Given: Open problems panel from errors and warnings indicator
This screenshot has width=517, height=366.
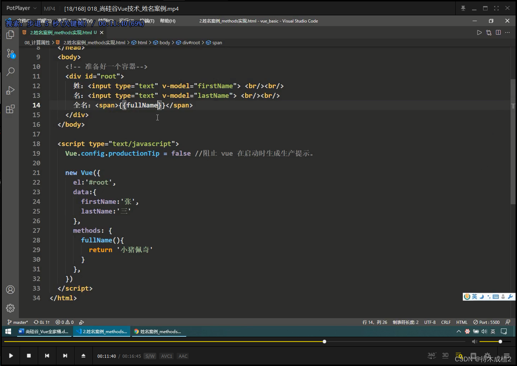Looking at the screenshot, I should pyautogui.click(x=65, y=322).
